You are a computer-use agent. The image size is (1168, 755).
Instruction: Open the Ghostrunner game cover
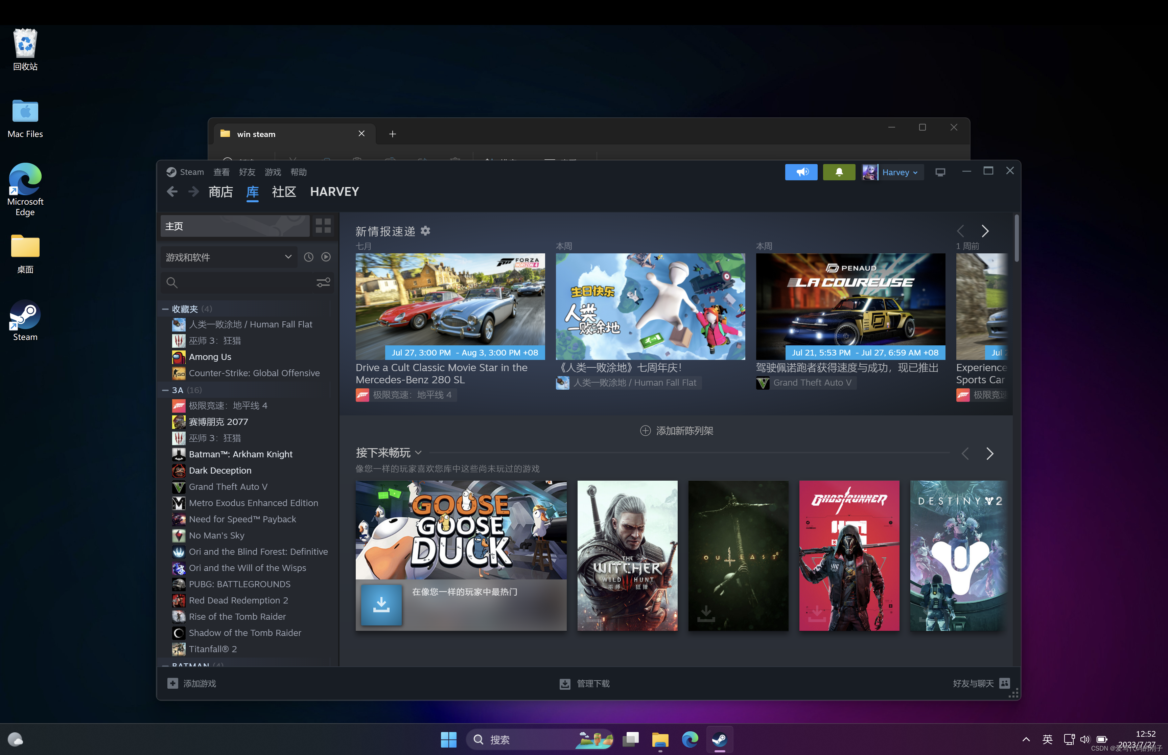click(x=849, y=555)
